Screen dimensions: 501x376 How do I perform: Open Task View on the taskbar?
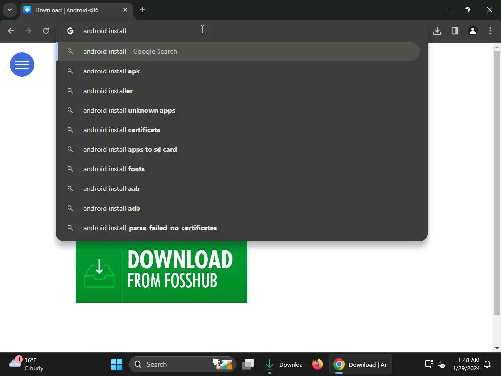248,364
